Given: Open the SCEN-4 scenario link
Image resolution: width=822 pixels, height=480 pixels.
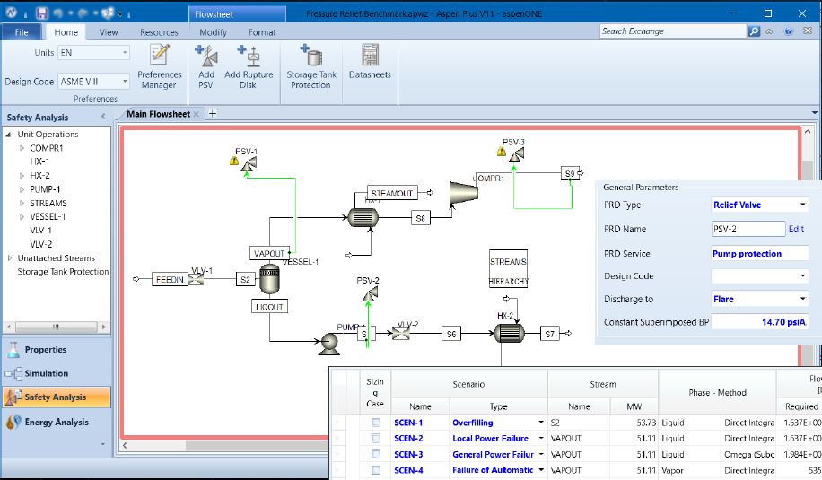Looking at the screenshot, I should 408,470.
